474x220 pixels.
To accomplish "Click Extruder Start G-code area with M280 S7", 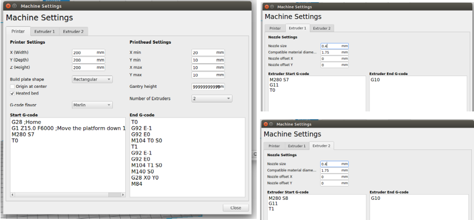I will 317,93.
